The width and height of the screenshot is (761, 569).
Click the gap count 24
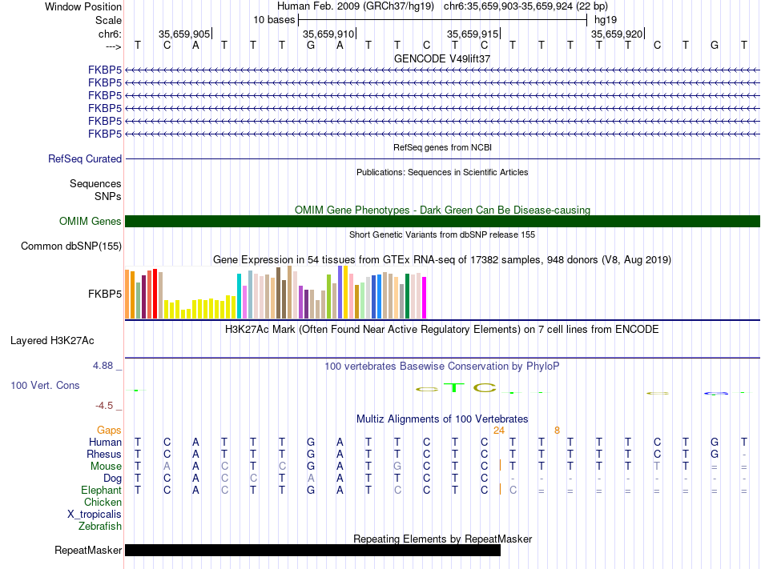tap(499, 431)
